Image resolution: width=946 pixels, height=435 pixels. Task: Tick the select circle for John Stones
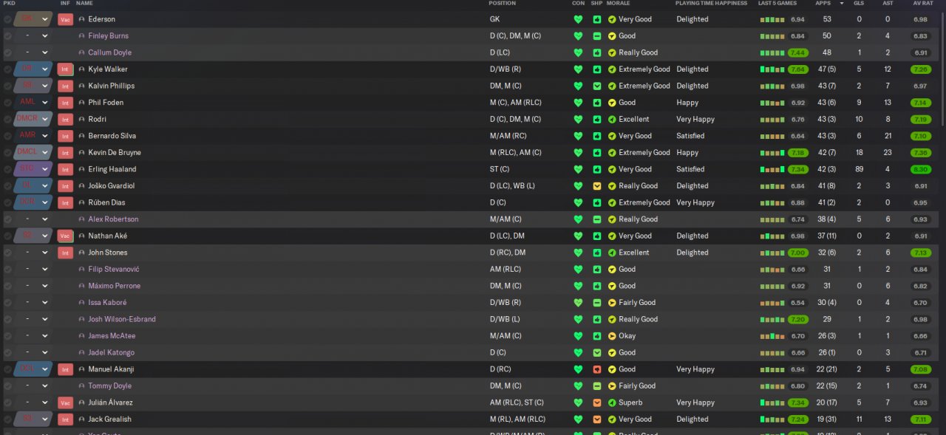coord(7,253)
